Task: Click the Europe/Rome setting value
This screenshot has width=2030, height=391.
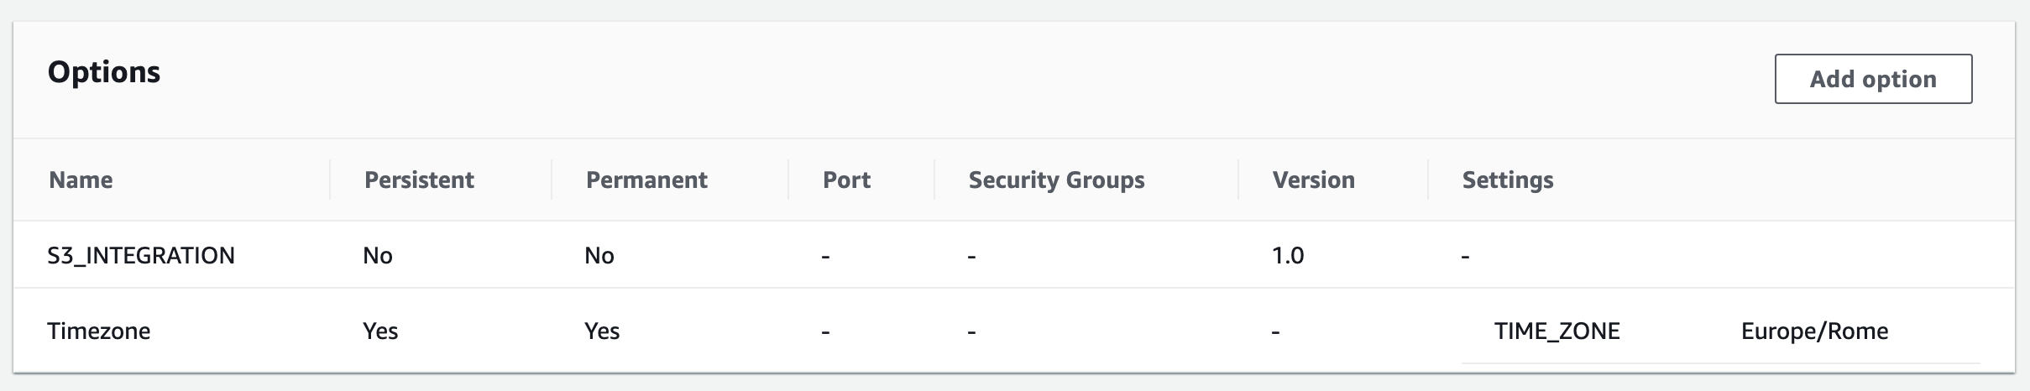Action: tap(1814, 331)
